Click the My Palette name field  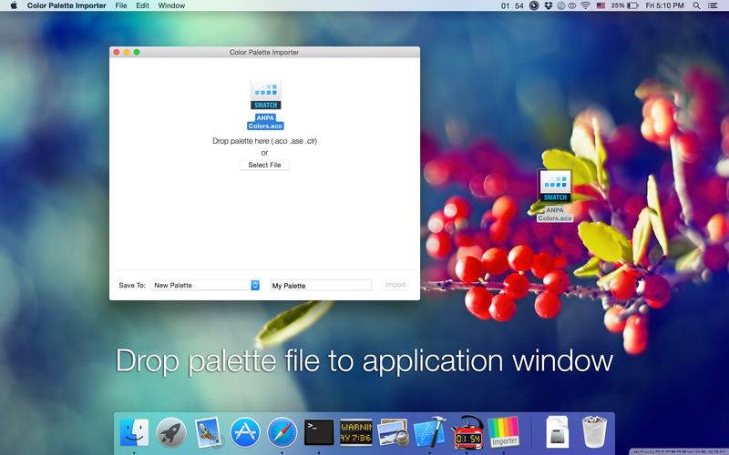321,285
